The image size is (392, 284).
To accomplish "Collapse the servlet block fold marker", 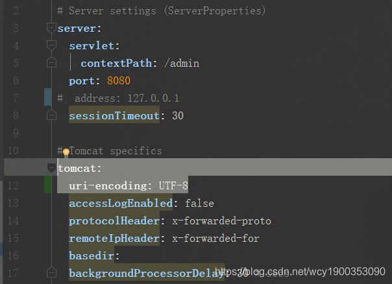I will point(51,46).
